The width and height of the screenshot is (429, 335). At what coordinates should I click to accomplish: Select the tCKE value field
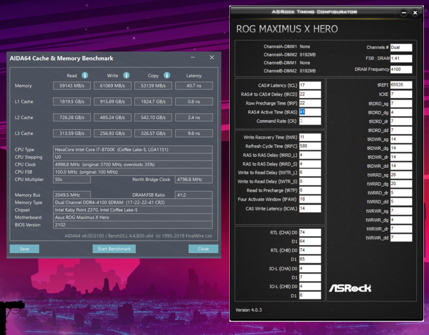point(401,94)
